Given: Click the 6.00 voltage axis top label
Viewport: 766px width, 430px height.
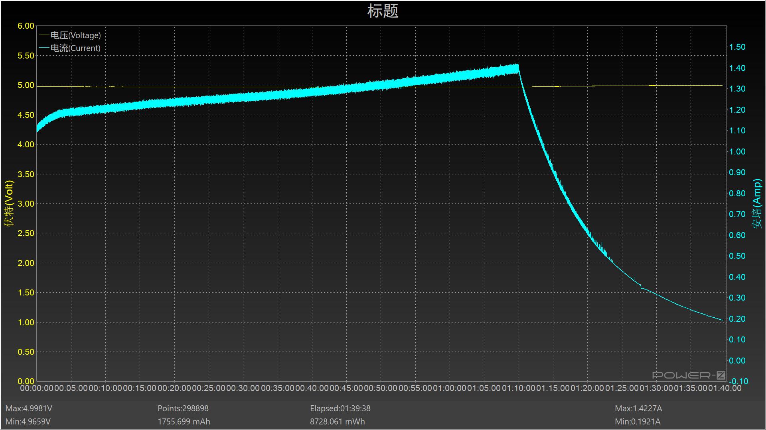Looking at the screenshot, I should (x=26, y=26).
